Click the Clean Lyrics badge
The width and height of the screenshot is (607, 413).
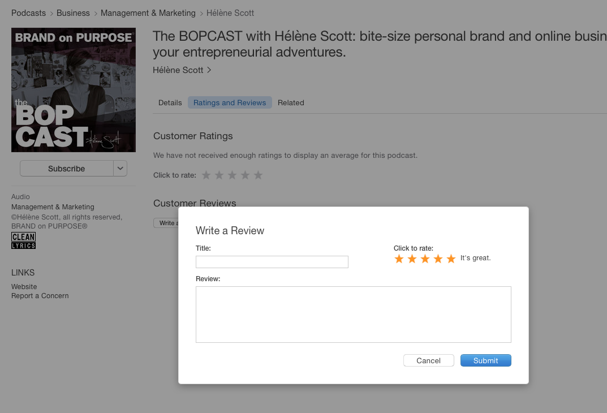23,240
